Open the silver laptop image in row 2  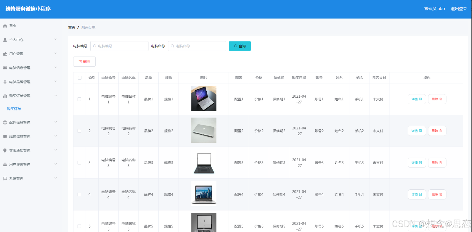(x=204, y=130)
